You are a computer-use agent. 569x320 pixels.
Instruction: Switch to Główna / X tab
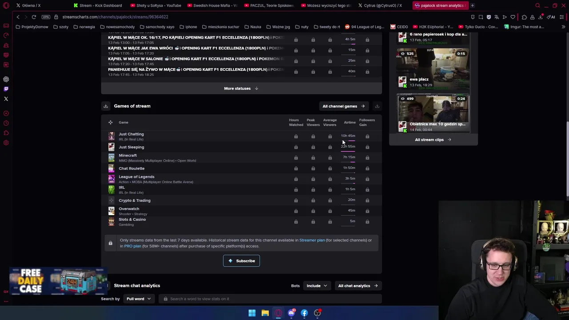tap(31, 5)
